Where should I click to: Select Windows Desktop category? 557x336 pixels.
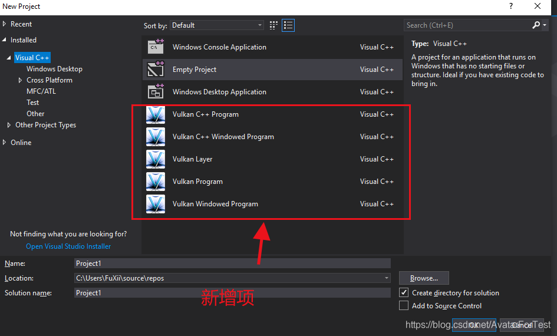pos(54,69)
